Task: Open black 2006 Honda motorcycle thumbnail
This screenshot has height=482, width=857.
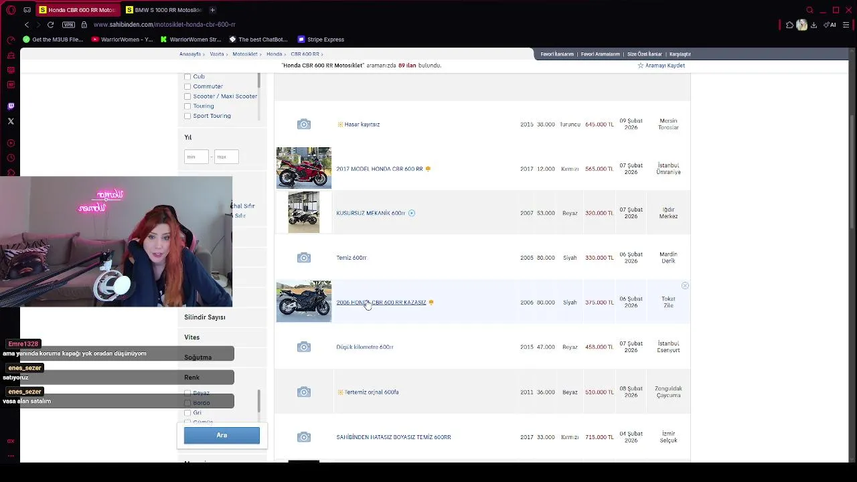Action: click(x=304, y=301)
